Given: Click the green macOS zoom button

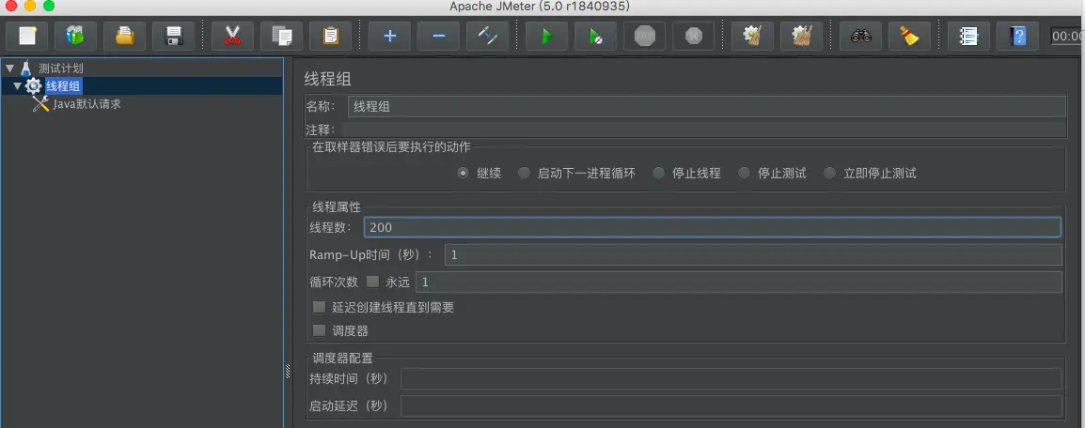Looking at the screenshot, I should point(49,6).
